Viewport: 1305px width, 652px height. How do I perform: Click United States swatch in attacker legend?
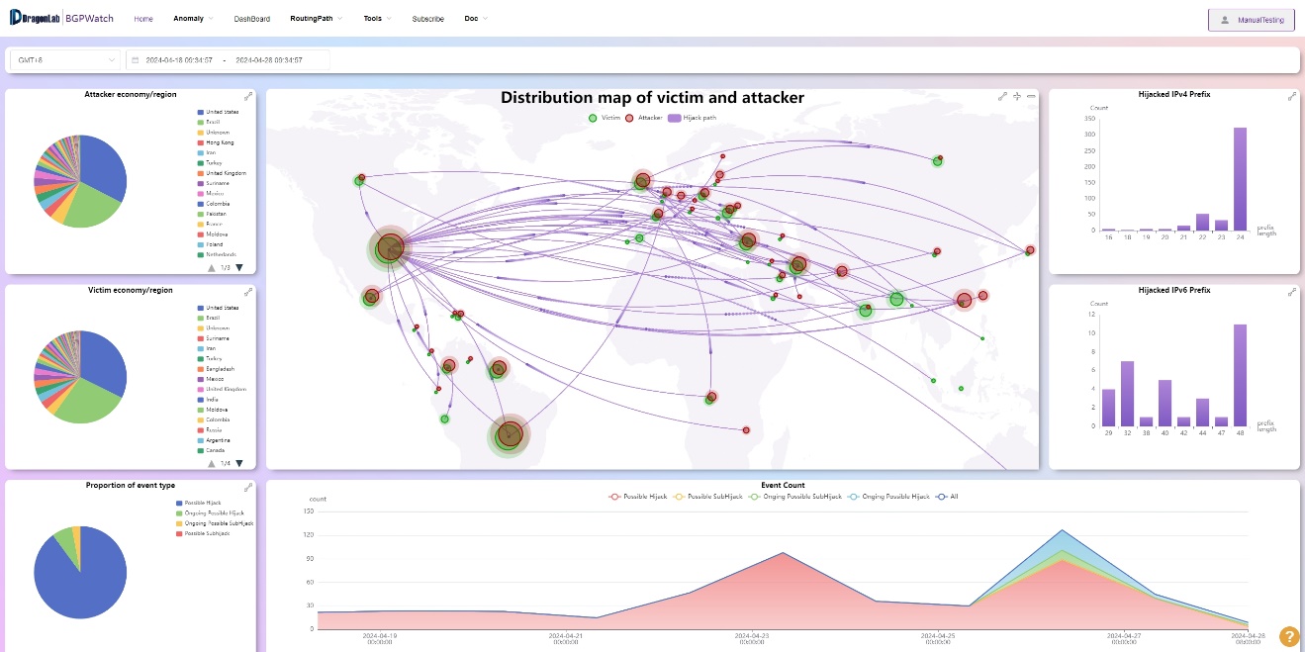coord(201,113)
